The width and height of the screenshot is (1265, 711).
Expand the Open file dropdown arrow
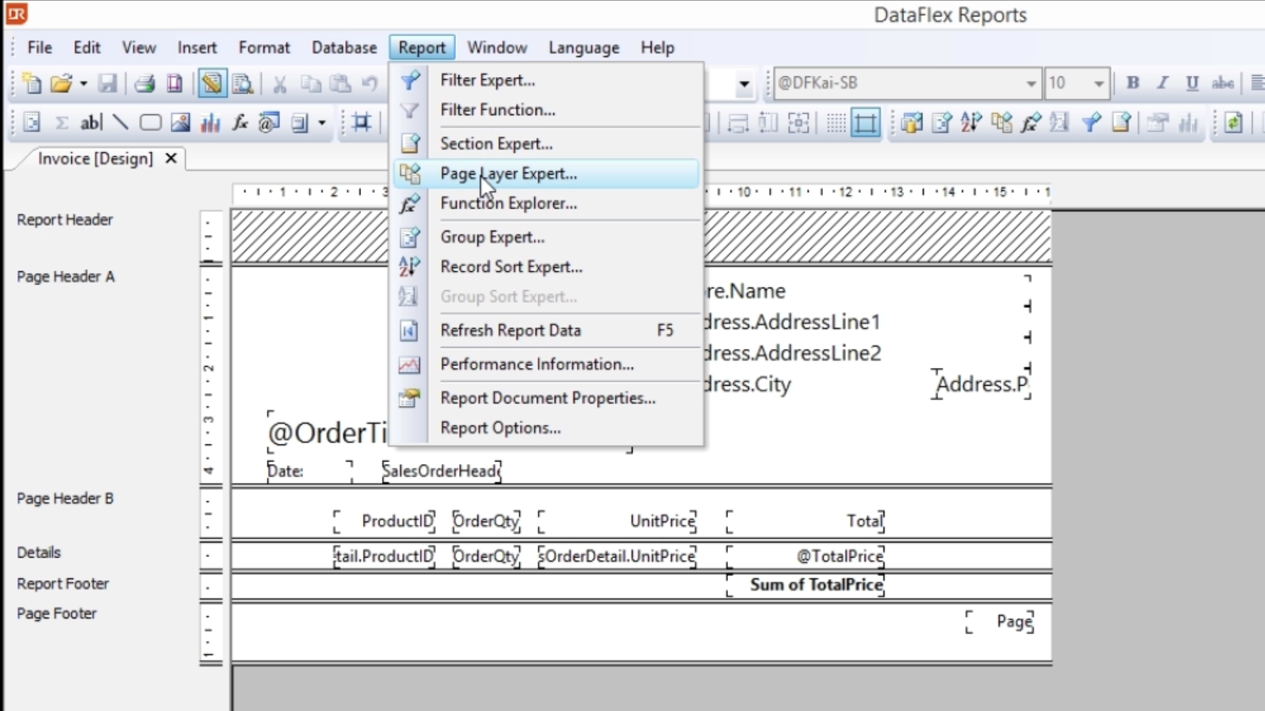84,84
